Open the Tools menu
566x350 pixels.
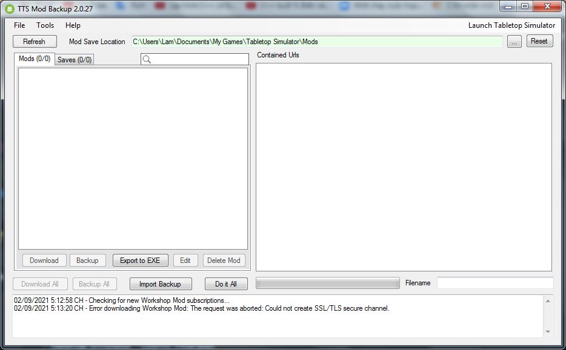tap(45, 25)
